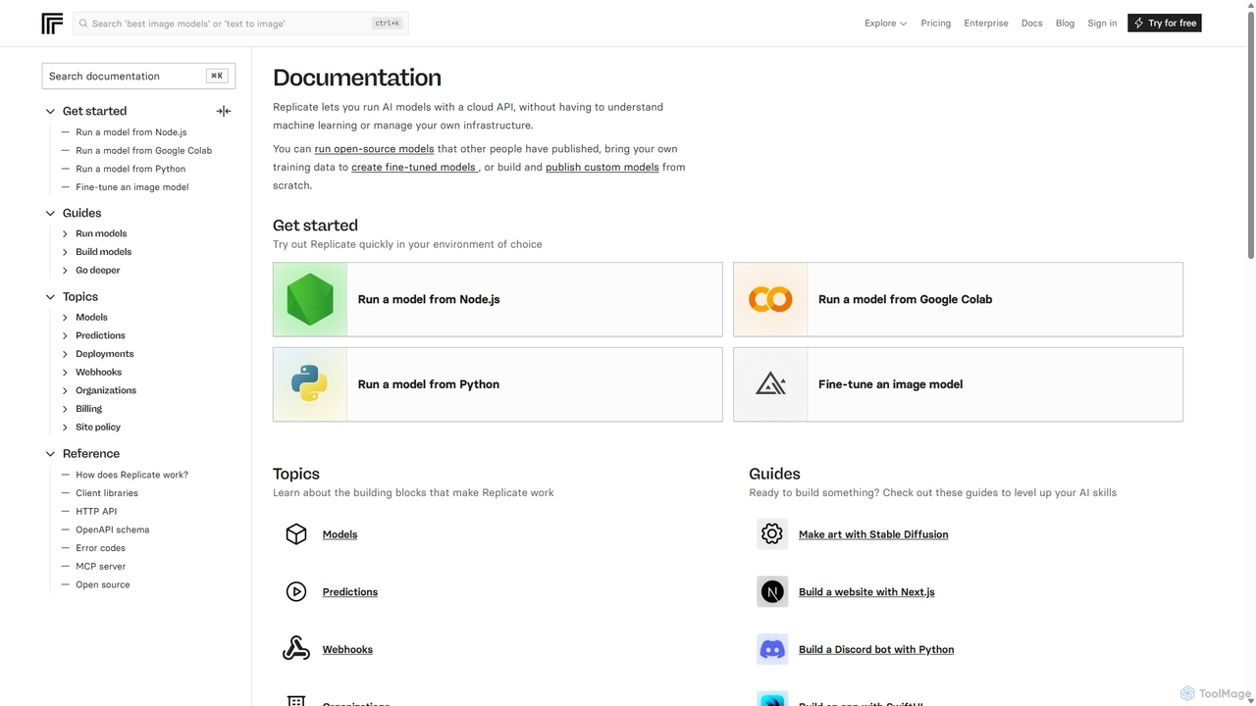The image size is (1256, 706).
Task: Click the Try for free button
Action: pos(1165,23)
